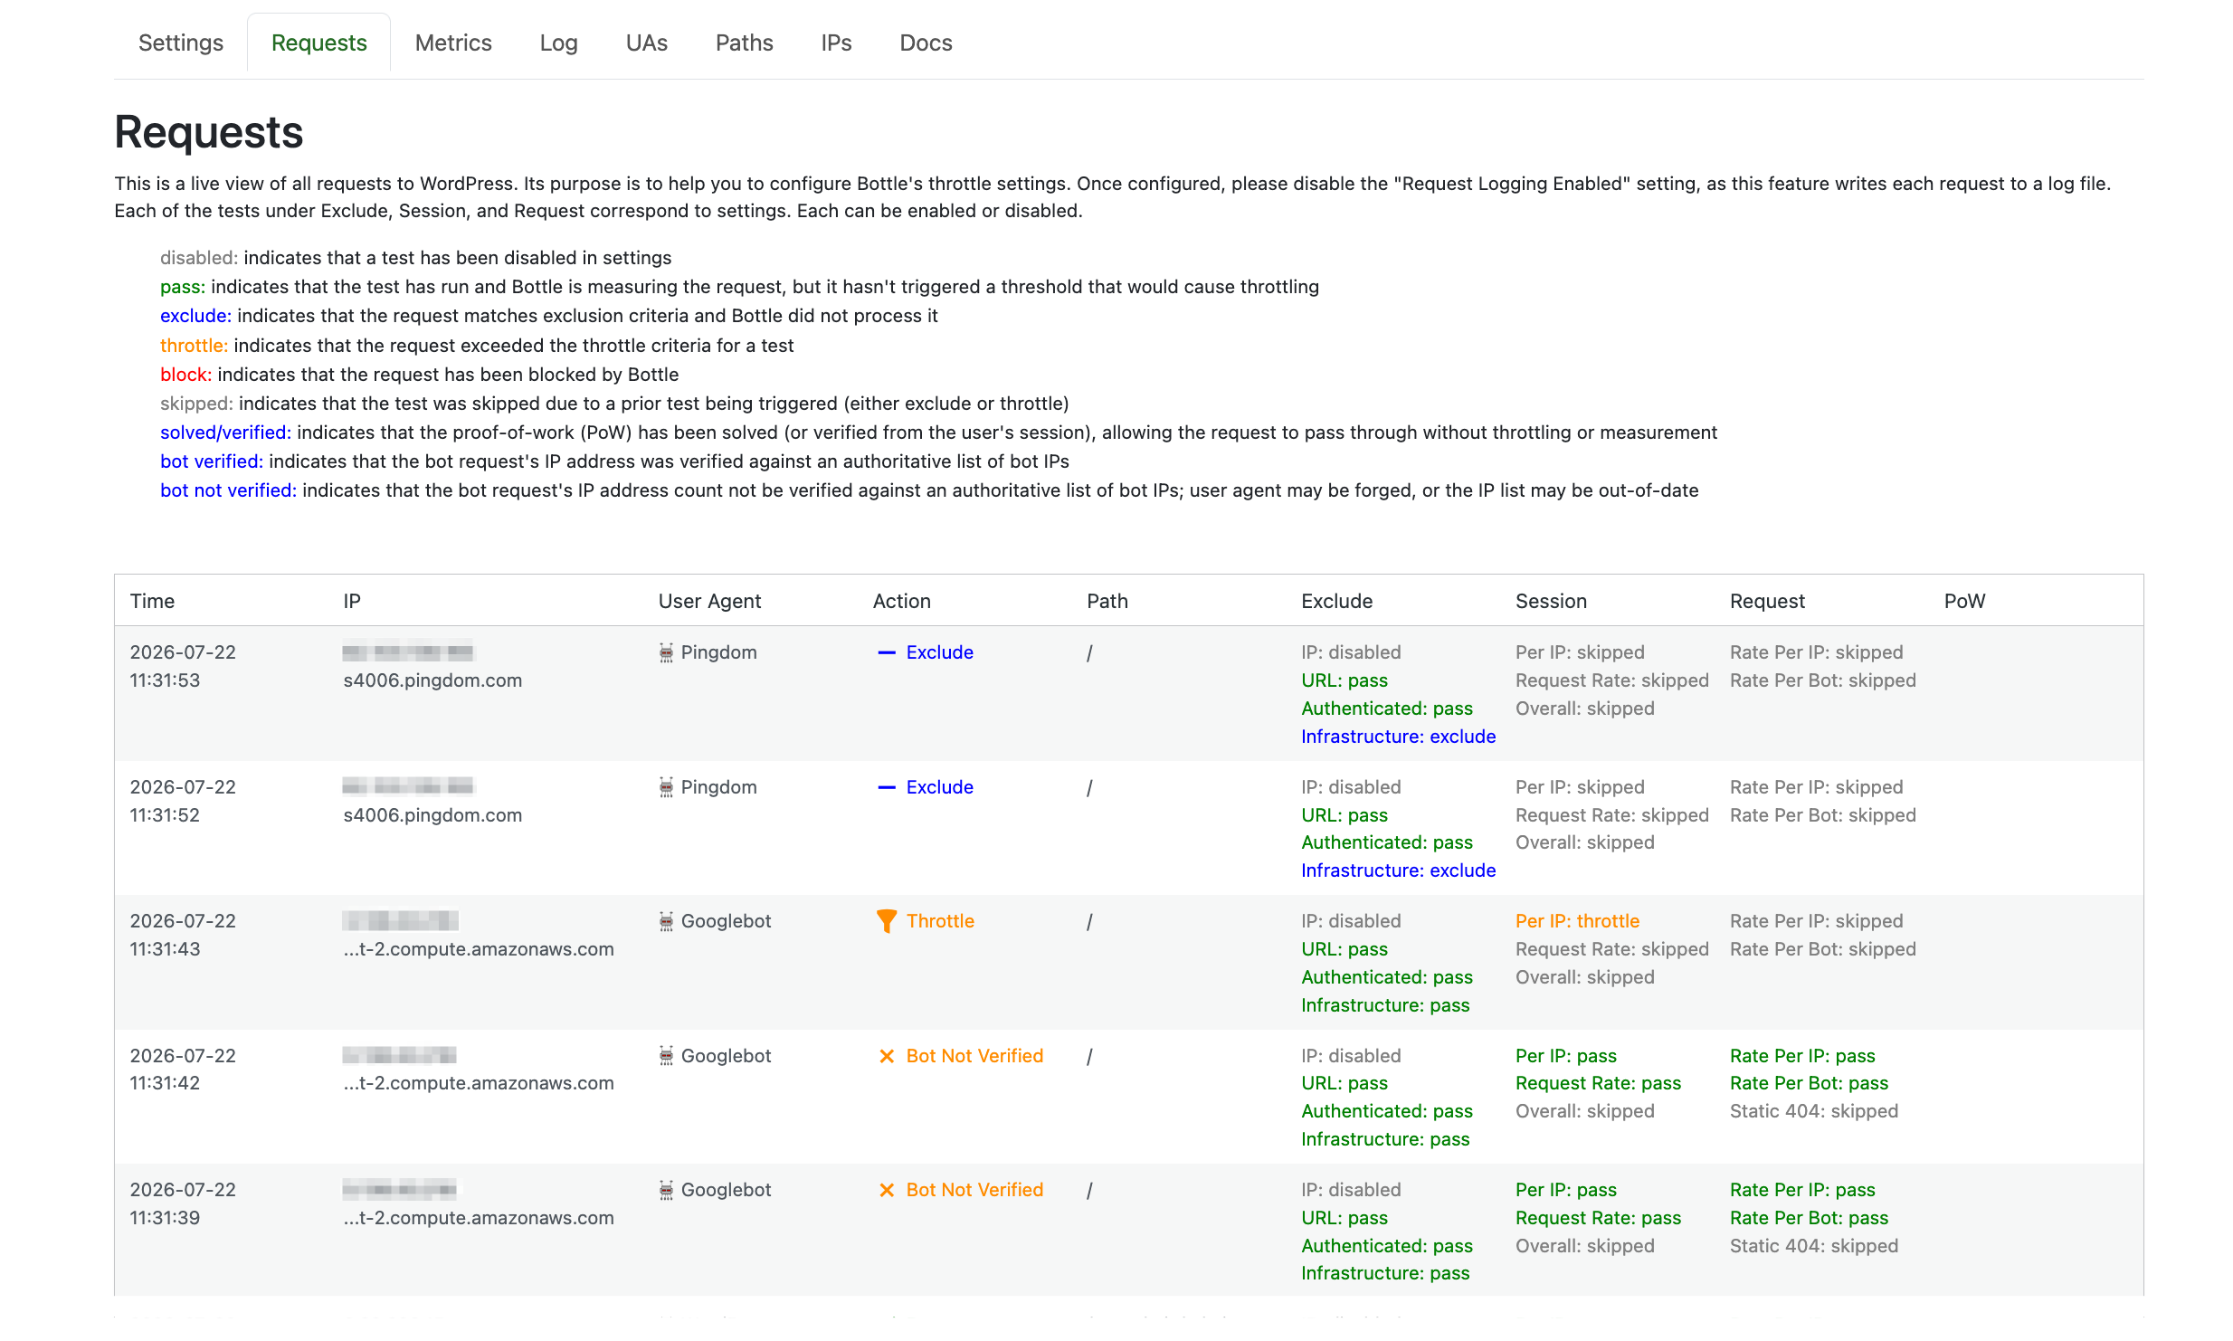Click Rate Per Bot: pass in the 11:31:42 row
This screenshot has width=2233, height=1341.
pyautogui.click(x=1809, y=1083)
